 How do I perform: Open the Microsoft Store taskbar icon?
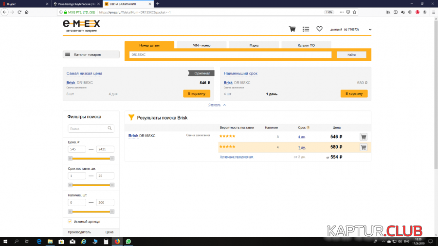61,241
